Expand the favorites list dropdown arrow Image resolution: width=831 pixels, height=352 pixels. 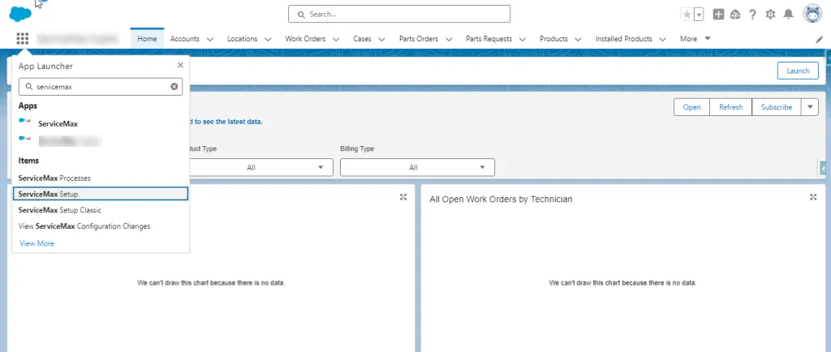699,15
